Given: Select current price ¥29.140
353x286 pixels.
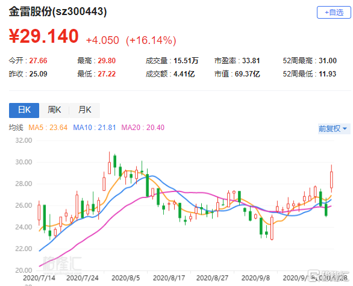Looking at the screenshot, I should point(44,36).
